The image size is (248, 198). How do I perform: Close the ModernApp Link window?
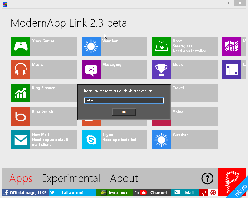(x=240, y=3)
